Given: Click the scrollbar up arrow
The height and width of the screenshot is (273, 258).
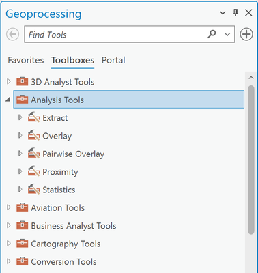Looking at the screenshot, I should pyautogui.click(x=251, y=78).
